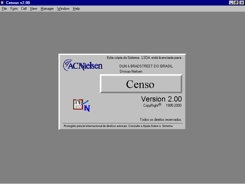
Task: Click 'Esta cópia do Sistema LSDA' license line
Action: click(144, 58)
